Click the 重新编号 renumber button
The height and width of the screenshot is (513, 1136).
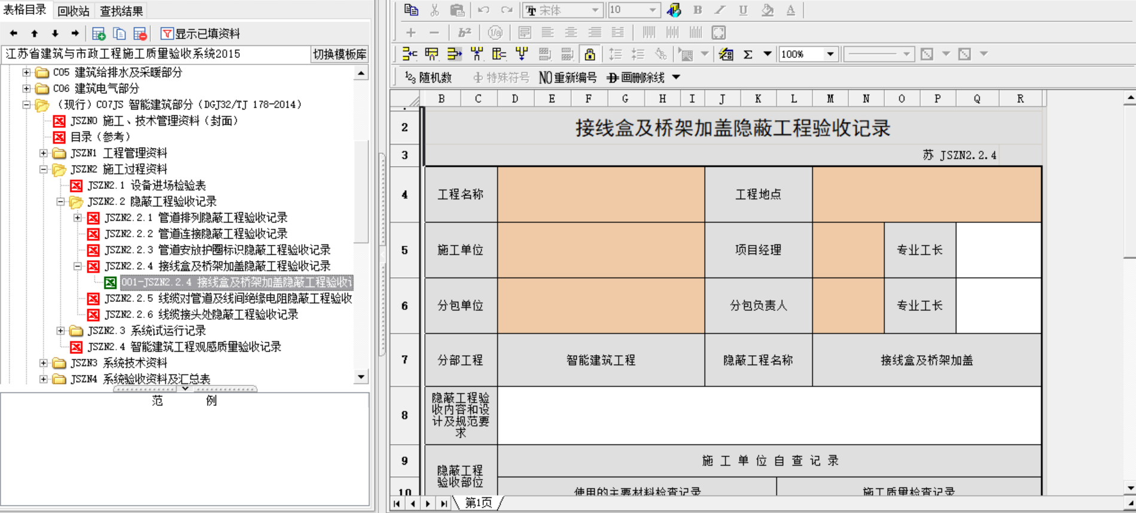[568, 78]
